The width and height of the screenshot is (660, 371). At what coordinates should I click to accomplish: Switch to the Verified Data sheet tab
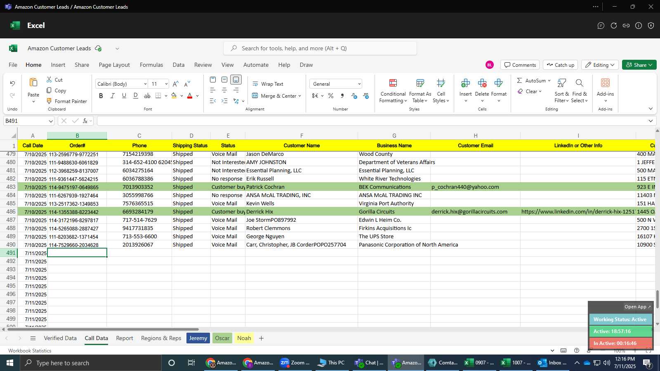[x=60, y=338]
